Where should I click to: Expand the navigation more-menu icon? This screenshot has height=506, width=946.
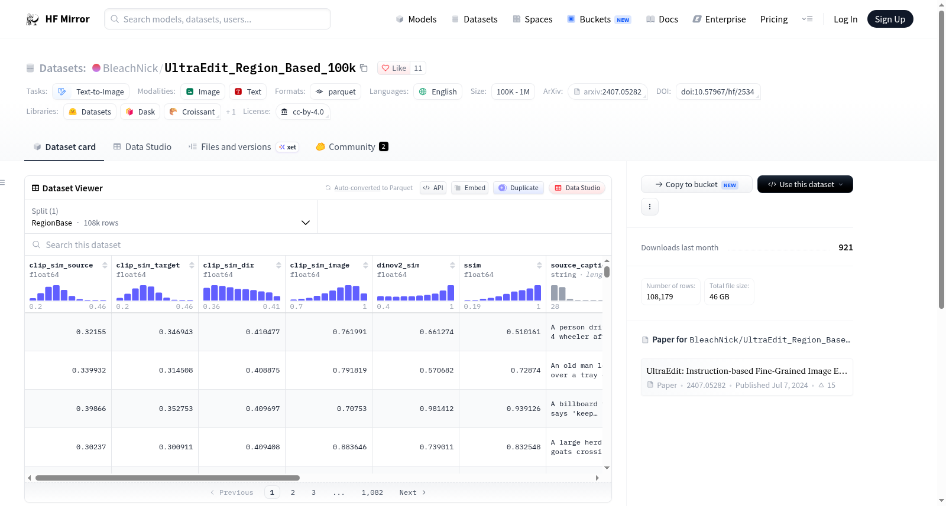pyautogui.click(x=807, y=19)
